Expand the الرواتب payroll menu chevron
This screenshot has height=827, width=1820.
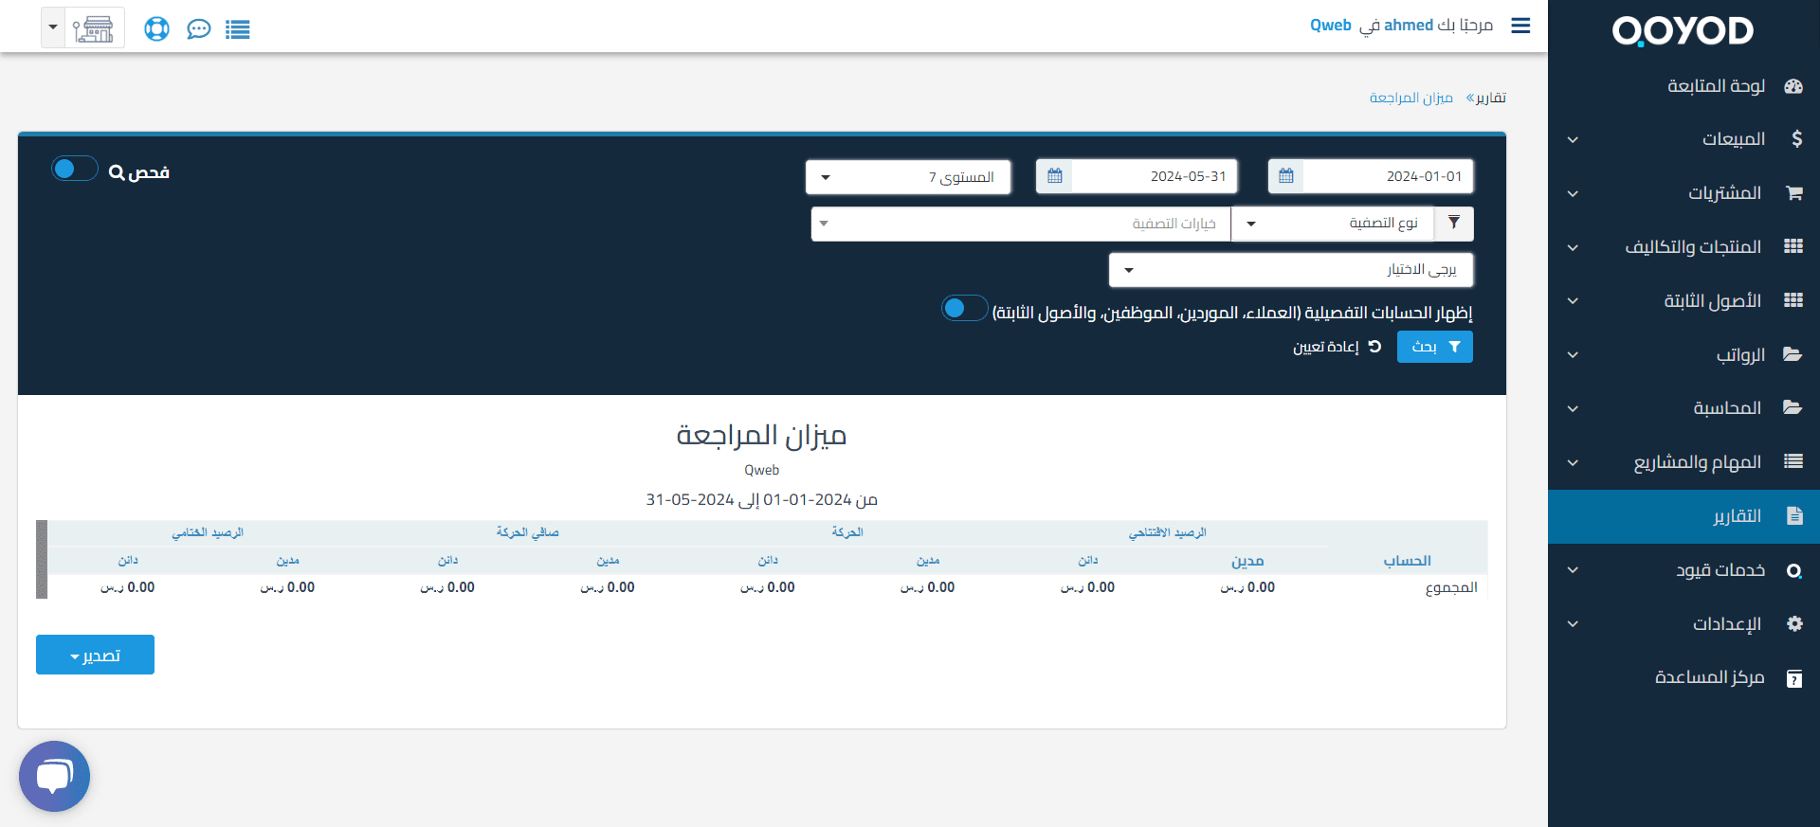coord(1573,355)
